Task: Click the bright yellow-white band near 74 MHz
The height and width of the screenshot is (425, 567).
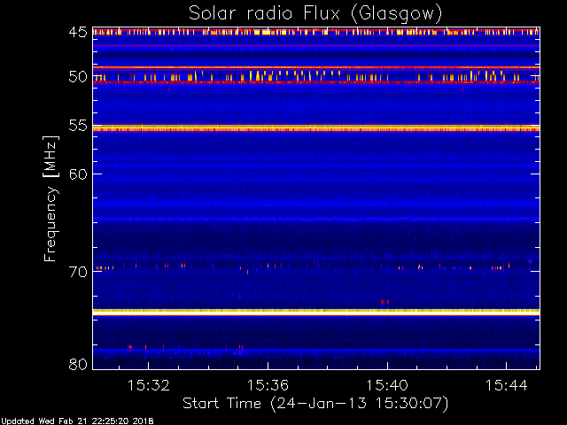Action: [316, 313]
